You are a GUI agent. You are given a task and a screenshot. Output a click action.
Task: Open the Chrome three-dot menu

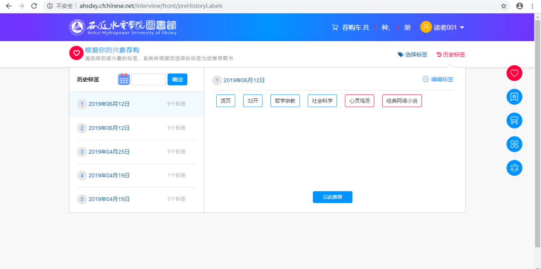click(x=532, y=6)
